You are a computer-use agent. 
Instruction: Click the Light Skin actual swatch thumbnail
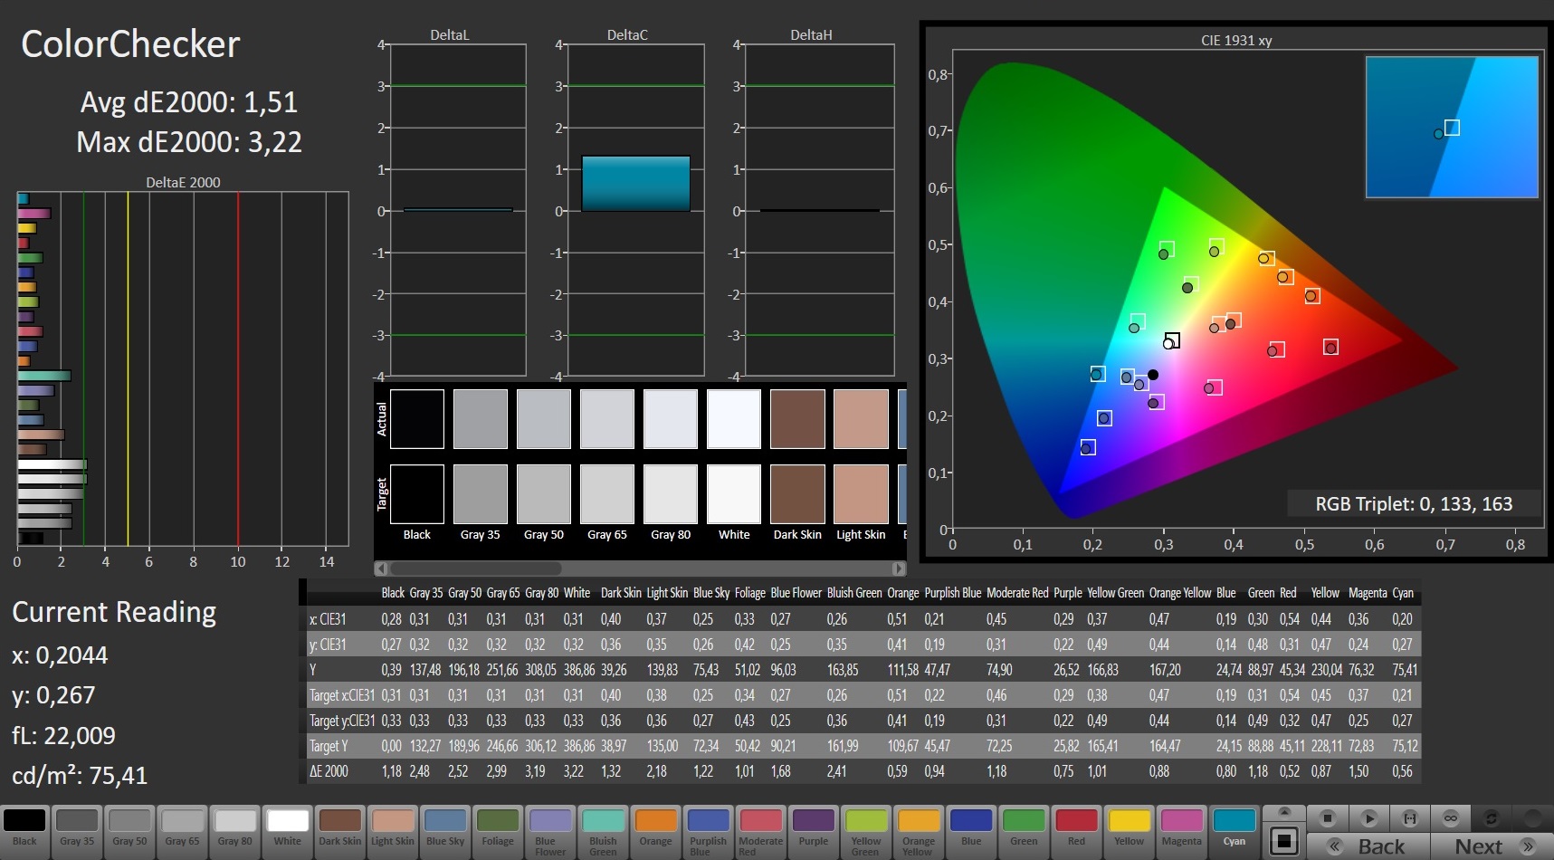pyautogui.click(x=861, y=419)
